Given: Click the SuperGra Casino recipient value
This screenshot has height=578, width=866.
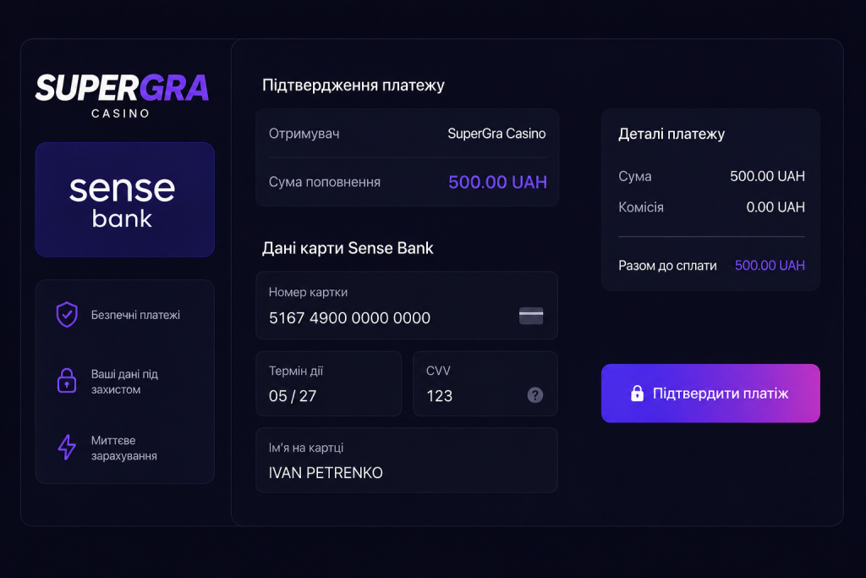Looking at the screenshot, I should click(496, 134).
